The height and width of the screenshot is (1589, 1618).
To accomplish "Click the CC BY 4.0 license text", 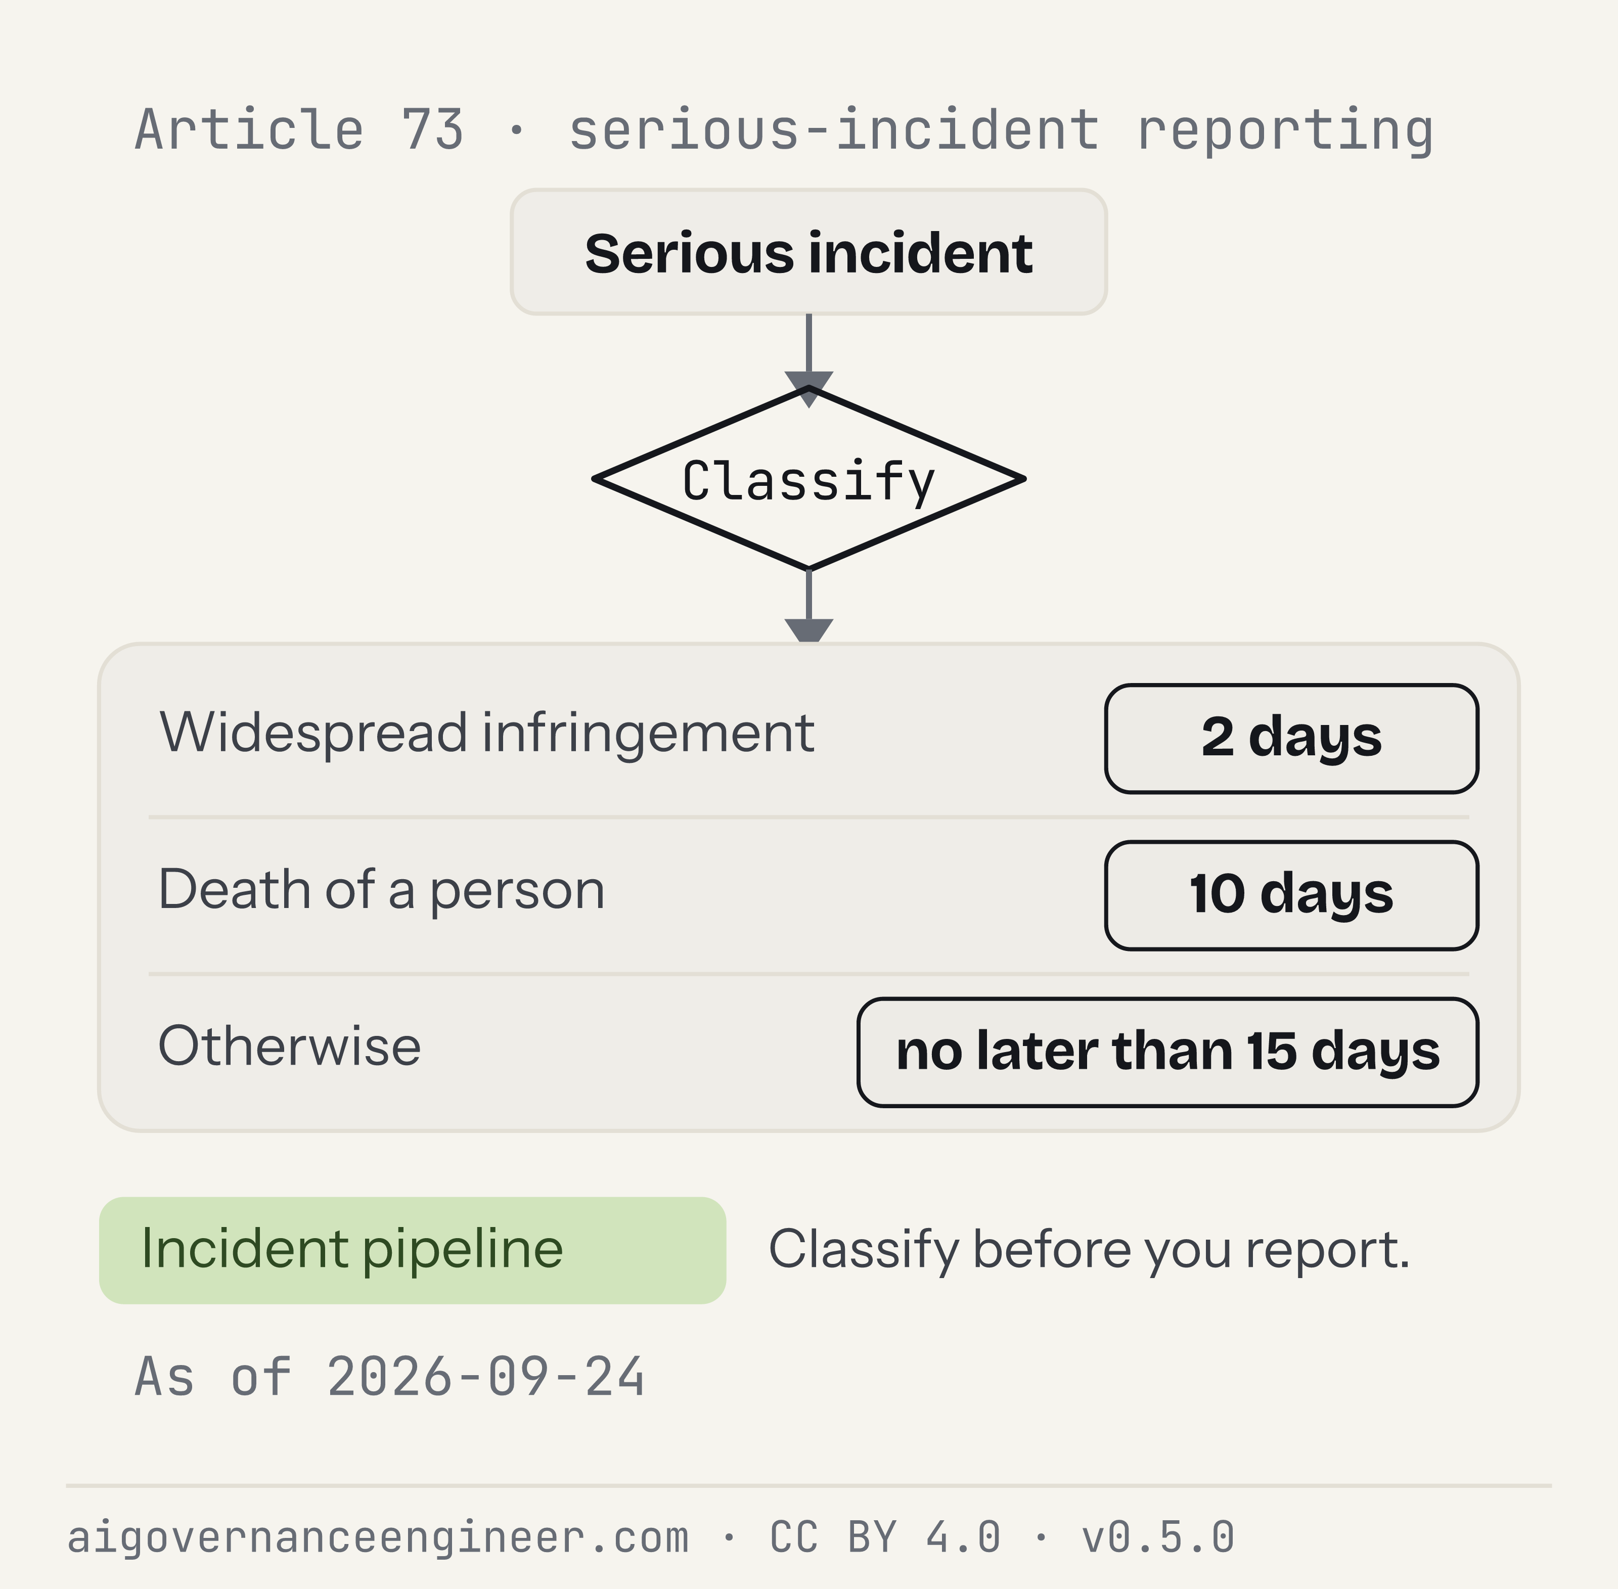I will click(884, 1536).
